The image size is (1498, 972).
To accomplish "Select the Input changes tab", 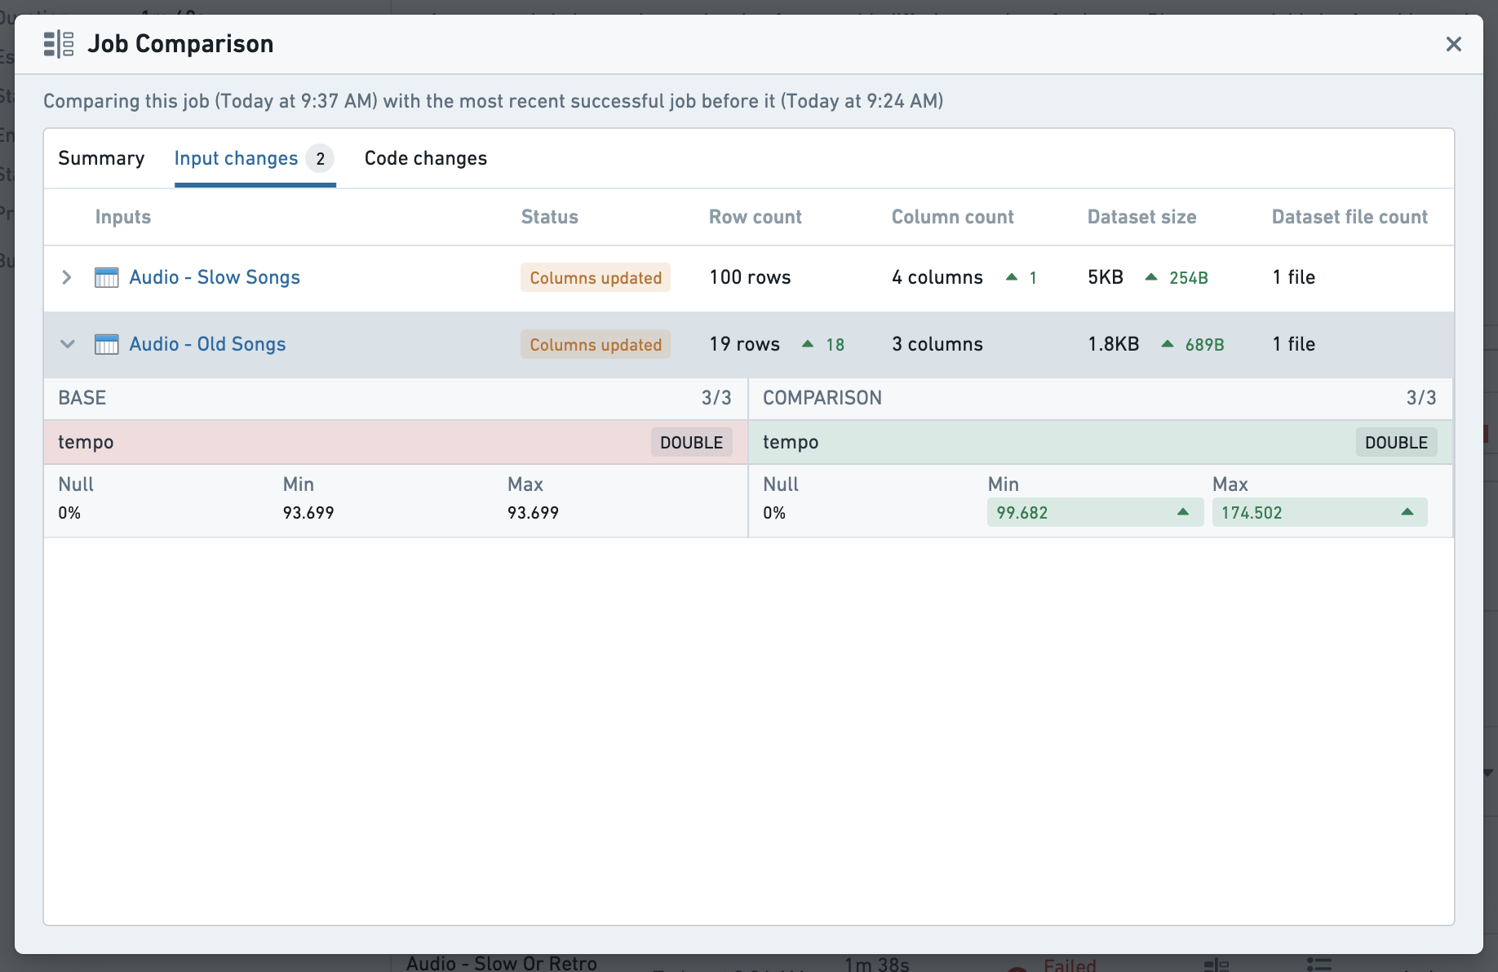I will point(255,158).
